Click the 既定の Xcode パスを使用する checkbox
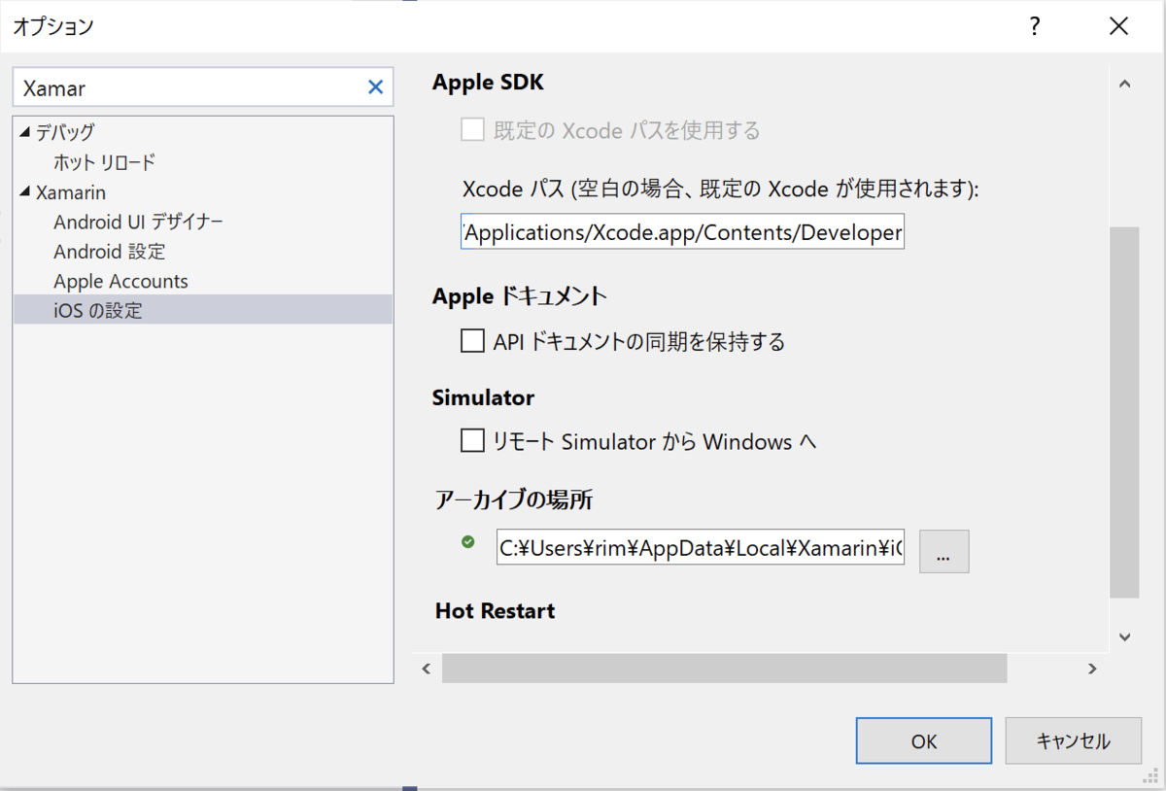 (472, 128)
